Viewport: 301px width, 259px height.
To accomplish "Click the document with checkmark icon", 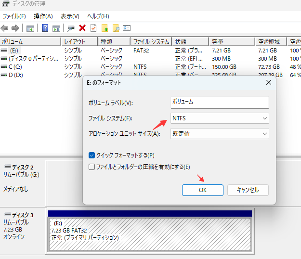I will click(x=93, y=28).
